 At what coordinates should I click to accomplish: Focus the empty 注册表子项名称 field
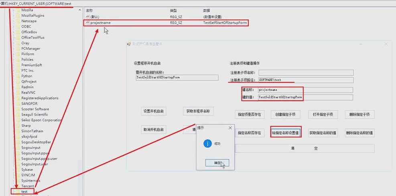306,72
